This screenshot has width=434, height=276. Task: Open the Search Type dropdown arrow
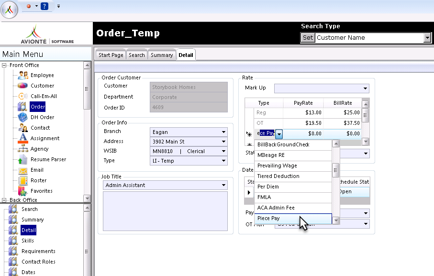click(x=427, y=38)
